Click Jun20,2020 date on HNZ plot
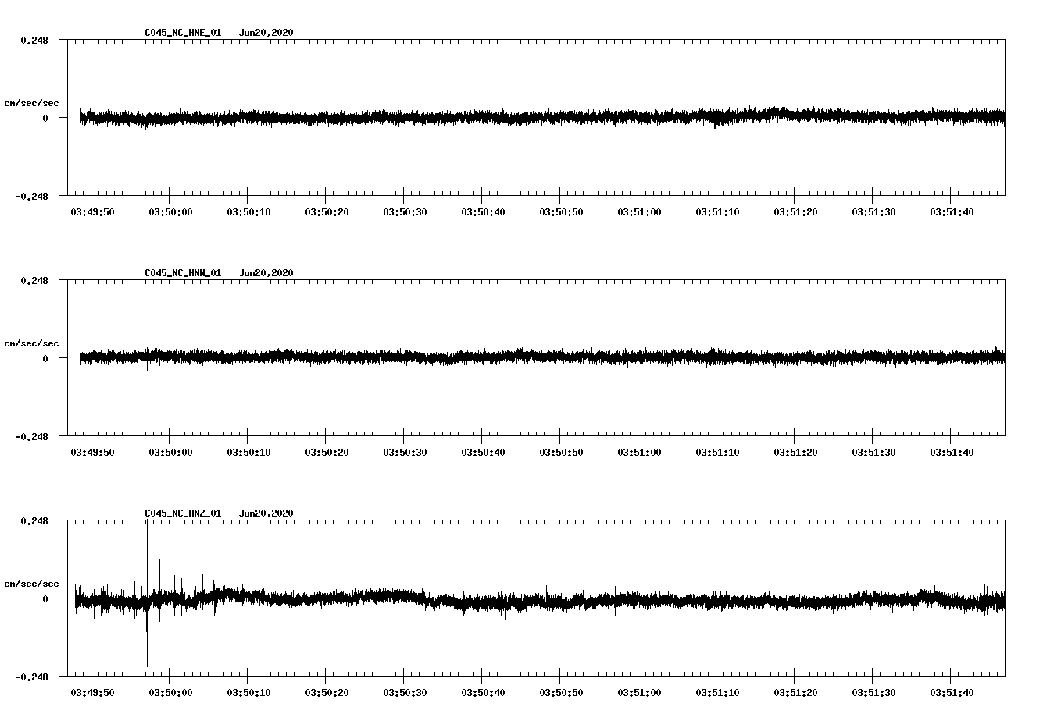 pos(266,513)
